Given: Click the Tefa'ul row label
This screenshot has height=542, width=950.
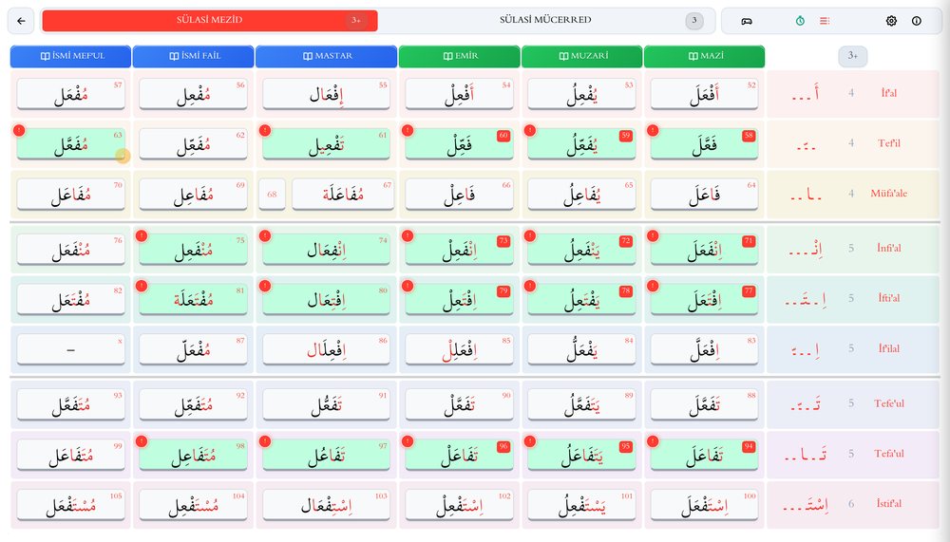Looking at the screenshot, I should pos(889,454).
